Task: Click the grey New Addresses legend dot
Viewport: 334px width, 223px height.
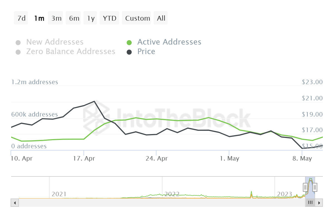Action: pyautogui.click(x=18, y=43)
